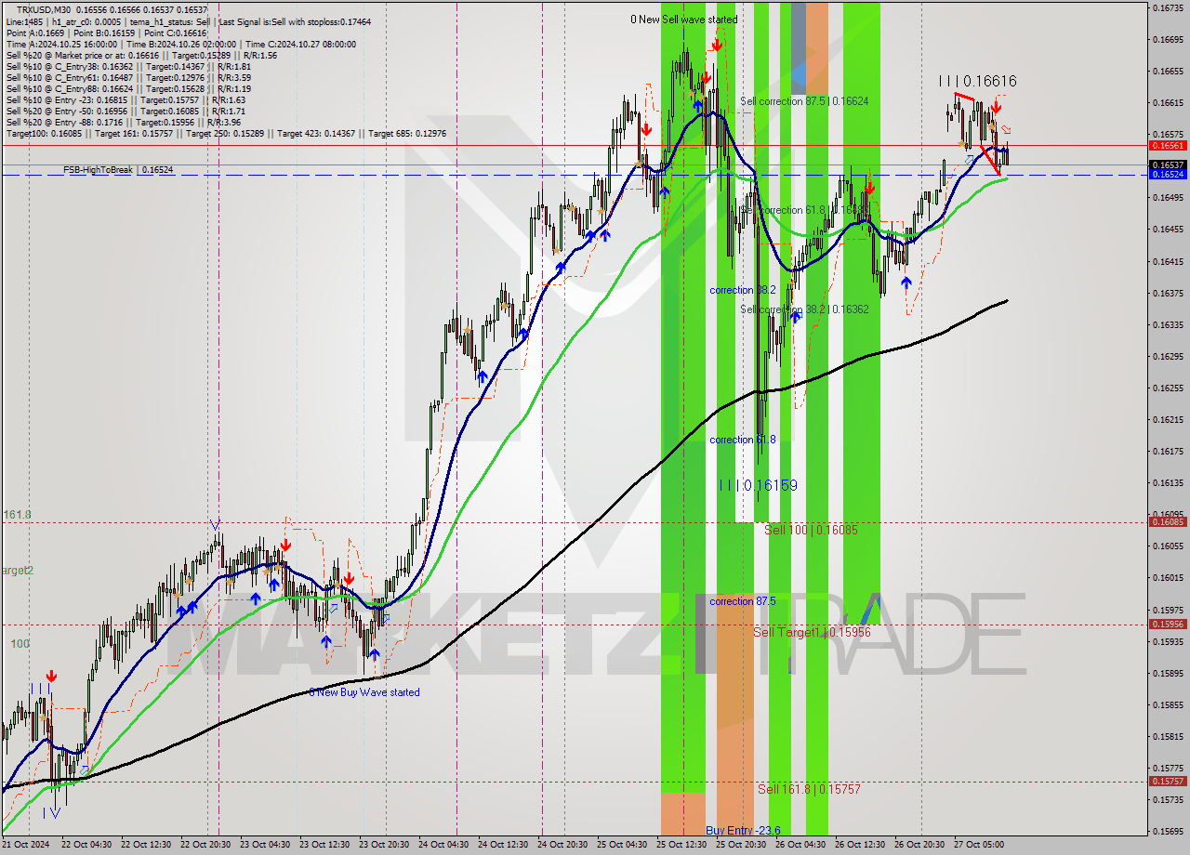Screen dimensions: 1190x855
Task: Click the '0 New Buy Wave started' label
Action: (x=364, y=692)
